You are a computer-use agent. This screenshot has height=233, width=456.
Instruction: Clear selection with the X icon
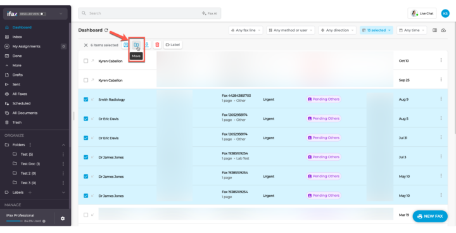point(85,45)
